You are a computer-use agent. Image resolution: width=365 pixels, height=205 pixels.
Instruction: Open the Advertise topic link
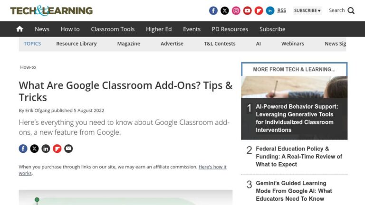pyautogui.click(x=172, y=44)
